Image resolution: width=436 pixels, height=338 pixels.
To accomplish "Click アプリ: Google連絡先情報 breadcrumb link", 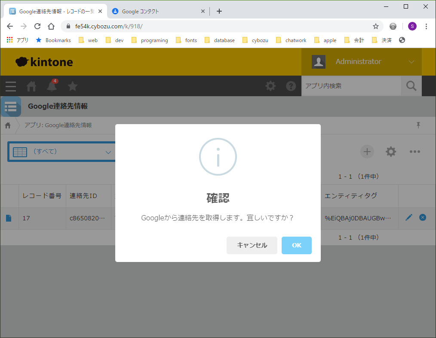I will point(58,125).
